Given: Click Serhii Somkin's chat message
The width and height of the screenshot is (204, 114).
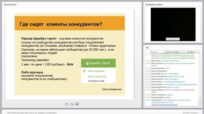Looking at the screenshot, I should (165, 82).
